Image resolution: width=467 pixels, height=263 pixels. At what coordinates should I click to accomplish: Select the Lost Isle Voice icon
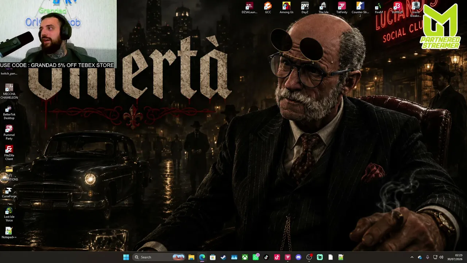[x=9, y=214]
